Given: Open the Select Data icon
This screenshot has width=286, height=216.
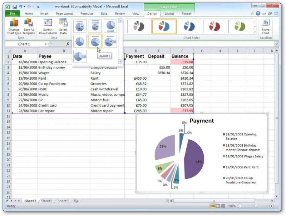Looking at the screenshot, I should [x=64, y=26].
